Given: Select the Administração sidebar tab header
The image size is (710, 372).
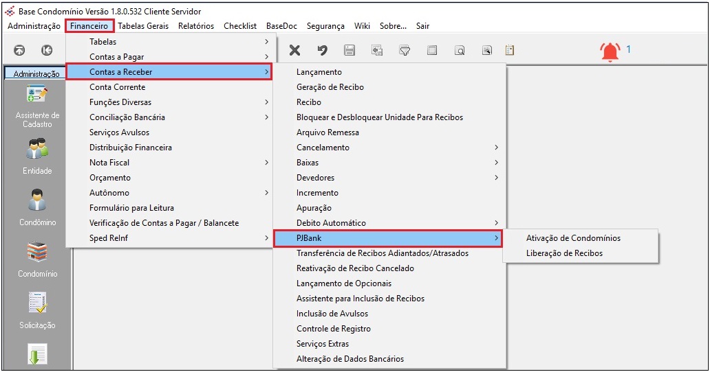Looking at the screenshot, I should click(x=36, y=73).
